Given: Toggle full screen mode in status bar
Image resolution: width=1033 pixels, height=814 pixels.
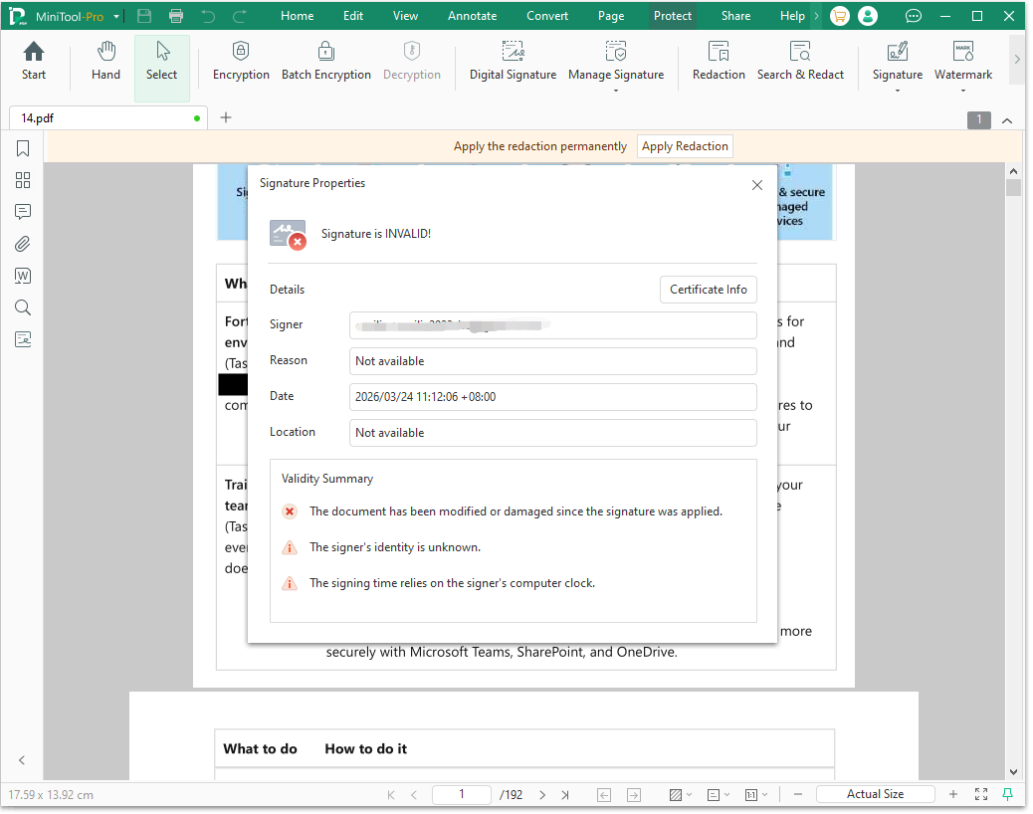Looking at the screenshot, I should 981,794.
